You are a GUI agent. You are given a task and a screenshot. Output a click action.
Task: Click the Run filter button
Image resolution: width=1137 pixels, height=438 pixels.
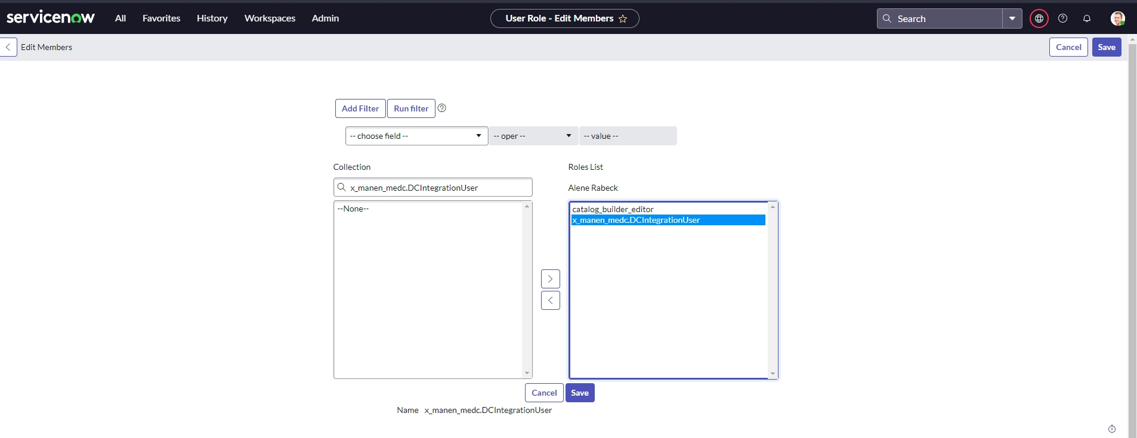tap(411, 108)
